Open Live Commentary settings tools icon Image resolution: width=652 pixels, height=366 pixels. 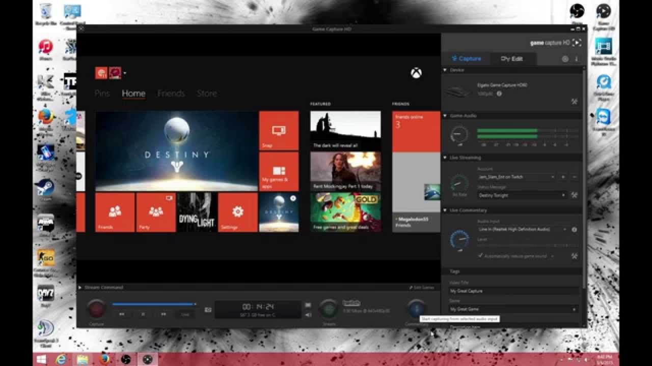click(x=574, y=256)
